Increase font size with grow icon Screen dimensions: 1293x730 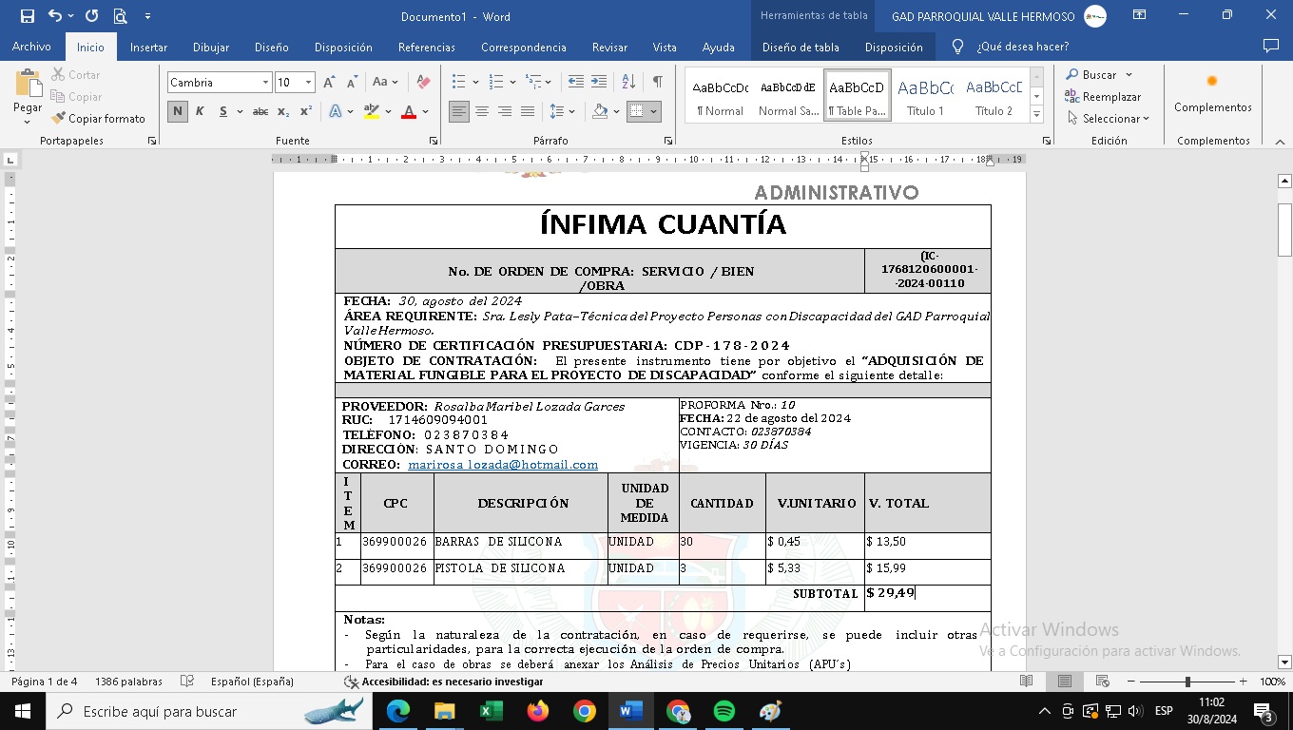tap(329, 83)
